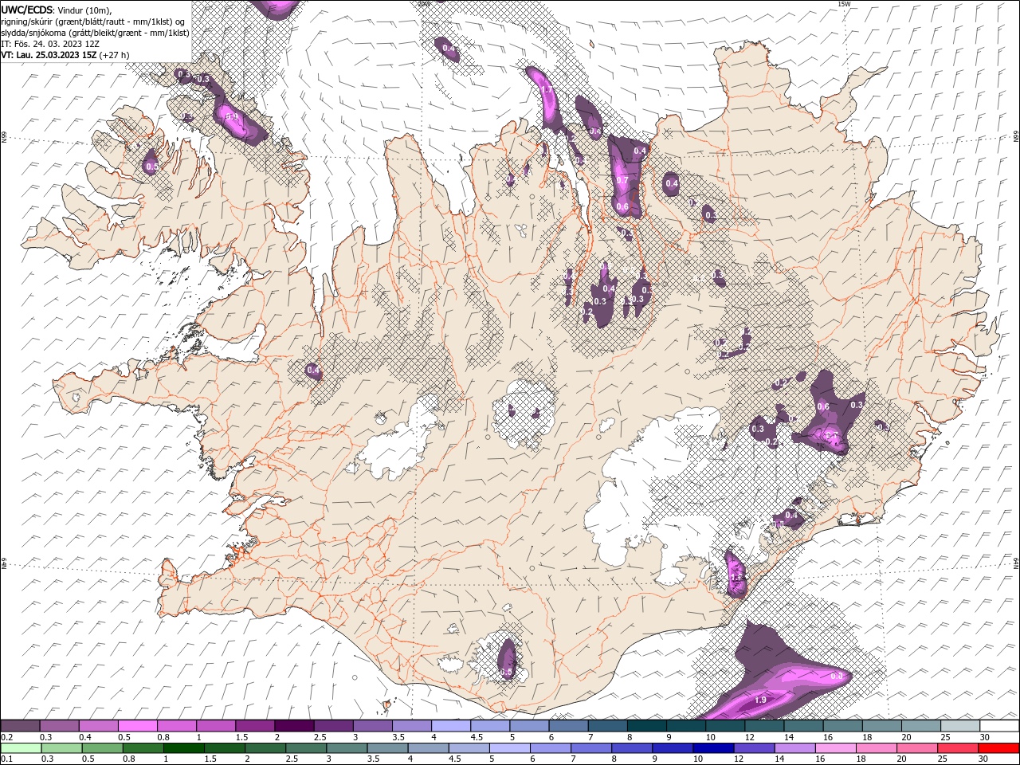Click the dark teal 9 snow scale swatch
Image resolution: width=1020 pixels, height=765 pixels.
click(x=645, y=726)
